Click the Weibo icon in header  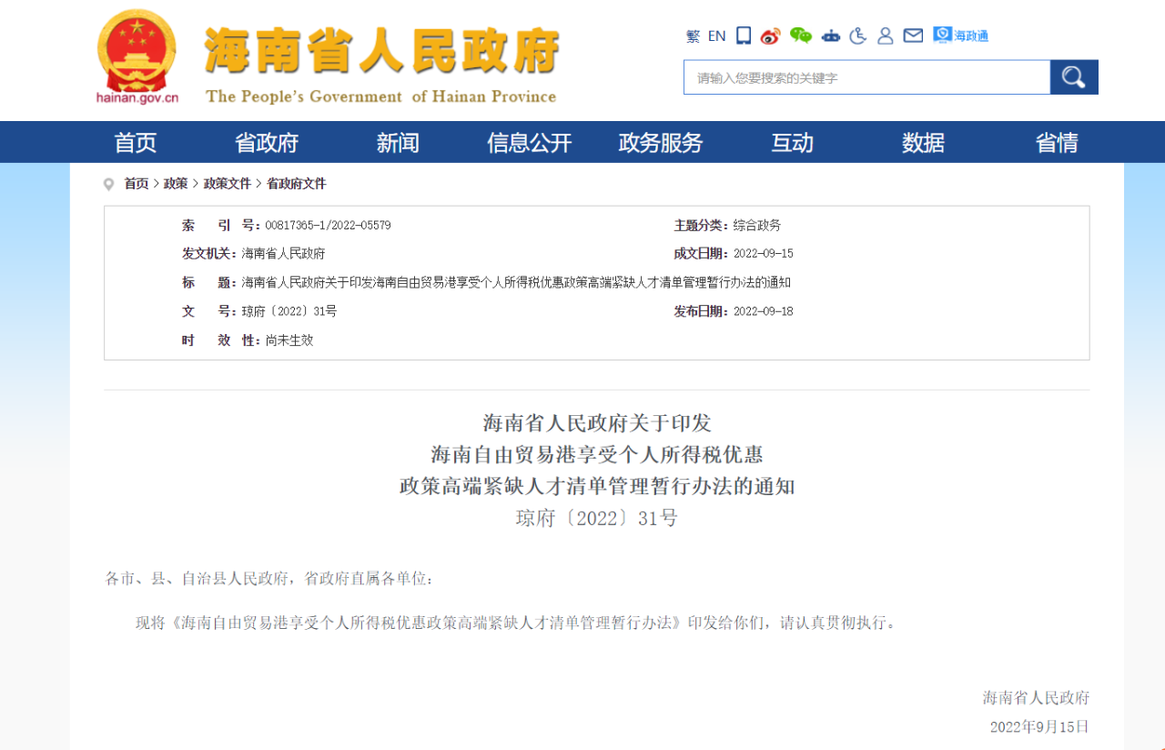[771, 35]
